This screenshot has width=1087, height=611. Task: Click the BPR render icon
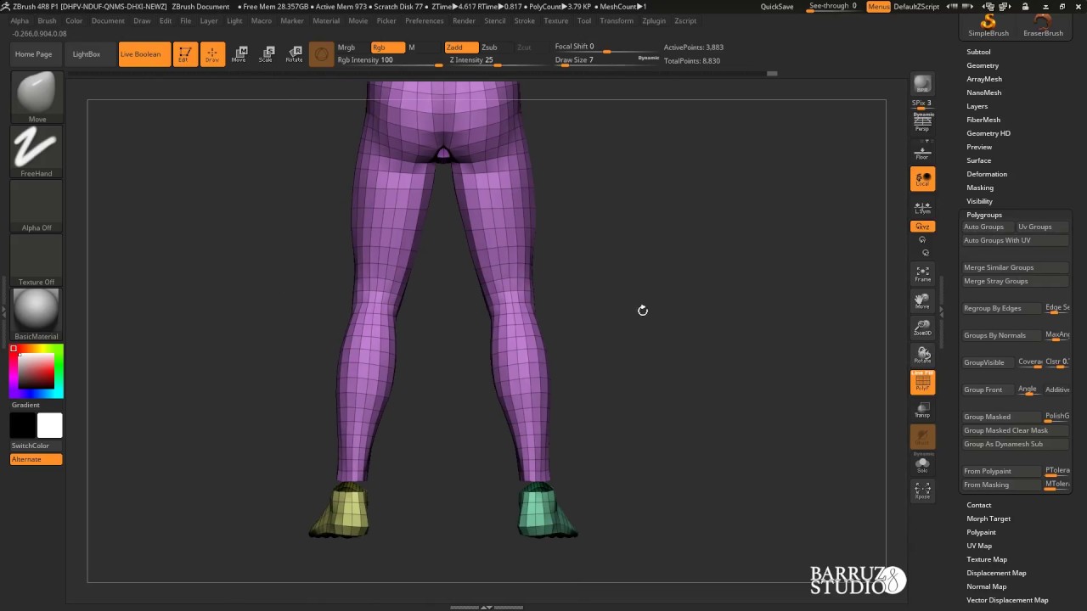pyautogui.click(x=922, y=84)
